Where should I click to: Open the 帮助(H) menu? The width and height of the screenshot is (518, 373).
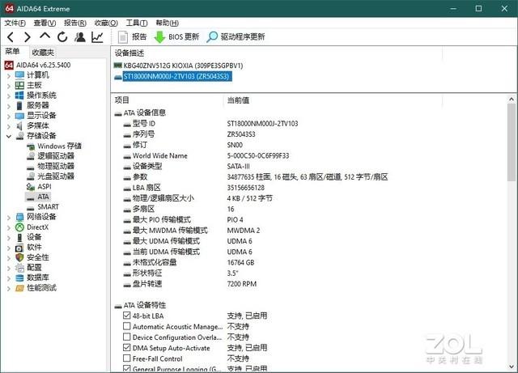click(x=168, y=23)
